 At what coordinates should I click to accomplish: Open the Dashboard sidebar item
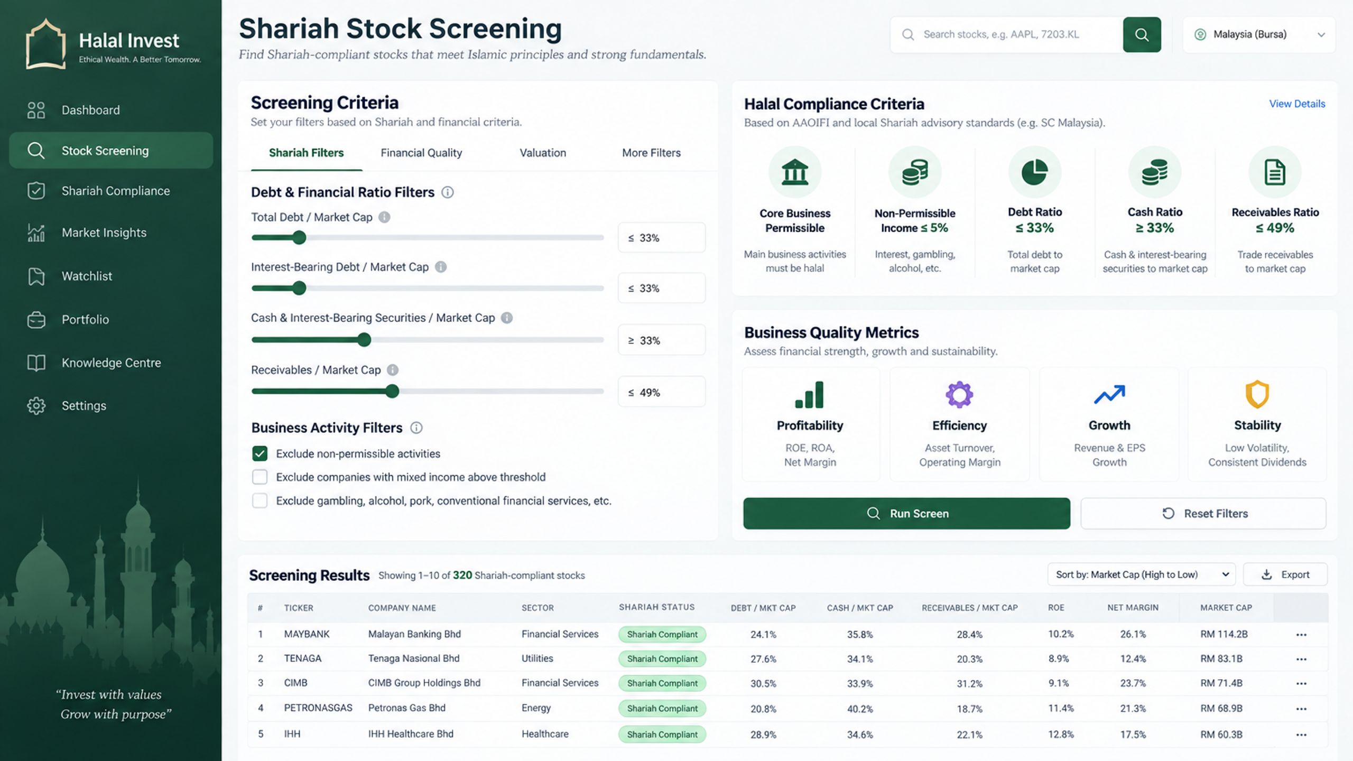111,110
